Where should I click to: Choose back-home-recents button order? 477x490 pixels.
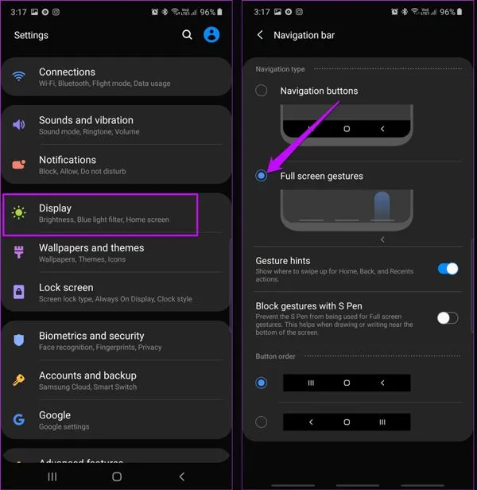(261, 422)
